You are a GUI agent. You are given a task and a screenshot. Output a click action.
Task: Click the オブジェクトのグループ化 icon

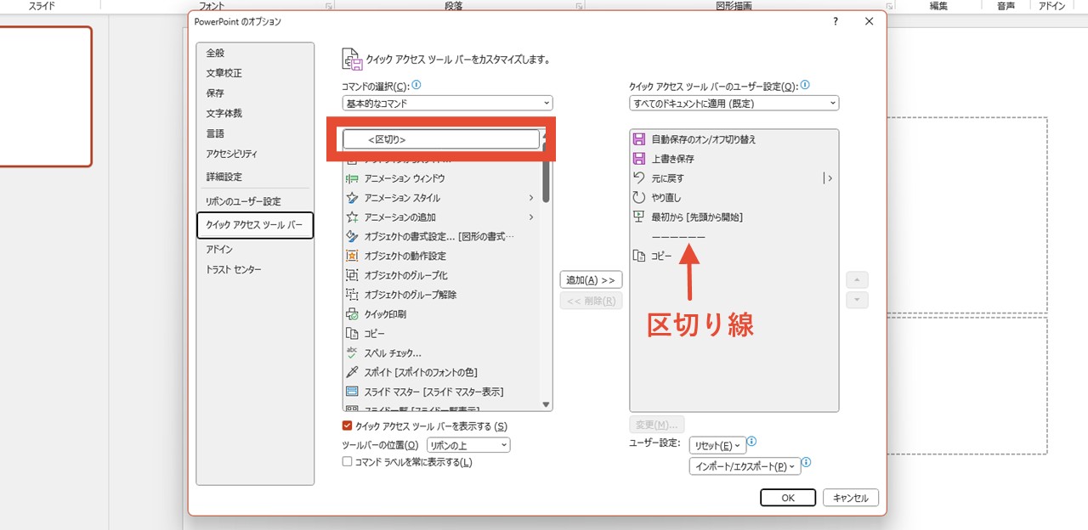pyautogui.click(x=352, y=275)
